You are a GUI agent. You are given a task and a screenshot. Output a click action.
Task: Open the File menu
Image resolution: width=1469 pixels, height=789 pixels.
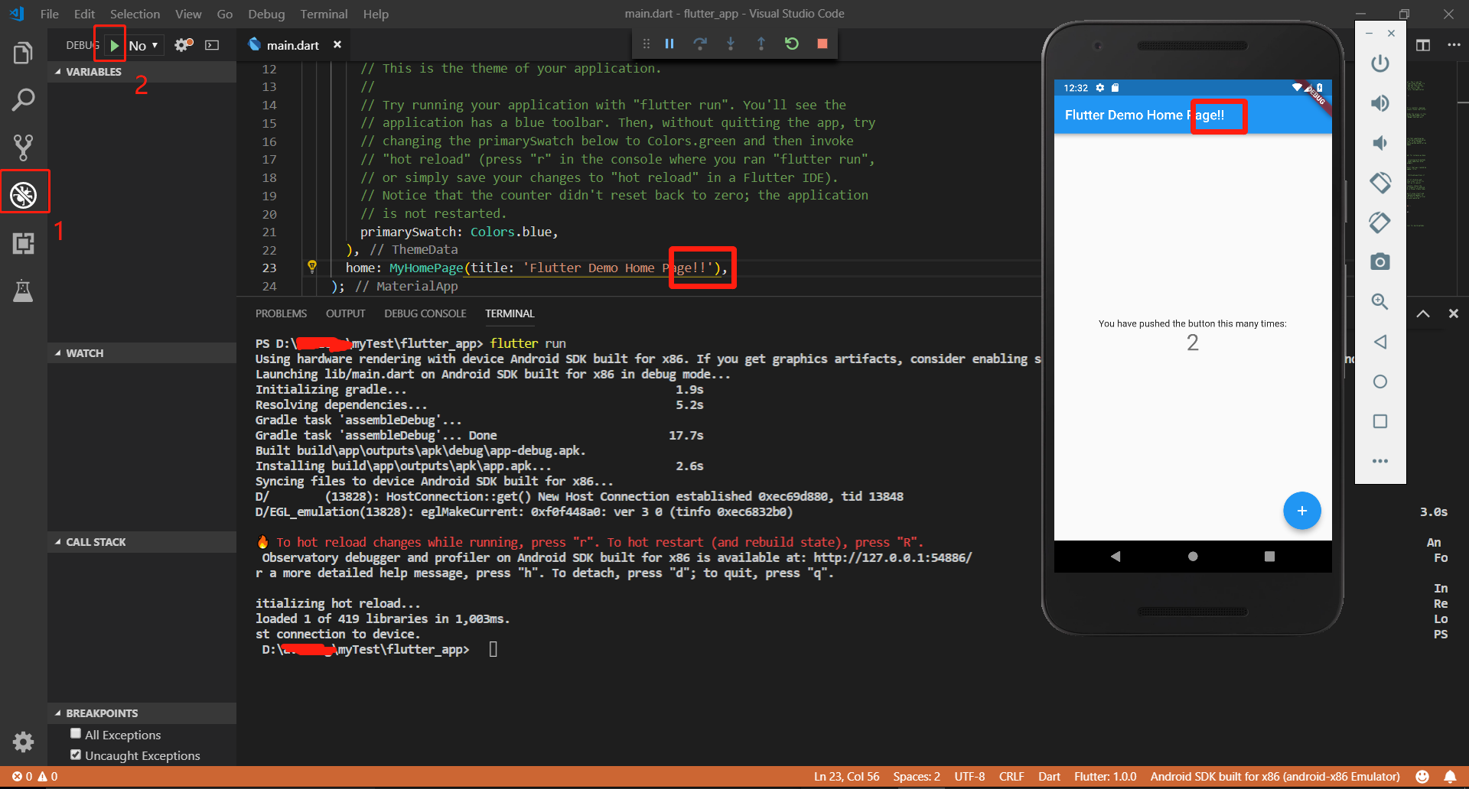tap(50, 14)
